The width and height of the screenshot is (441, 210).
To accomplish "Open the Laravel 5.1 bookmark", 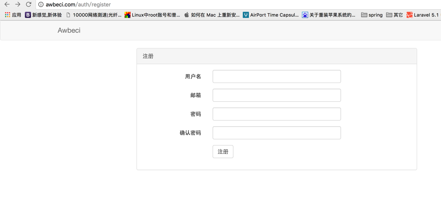I will pos(424,15).
